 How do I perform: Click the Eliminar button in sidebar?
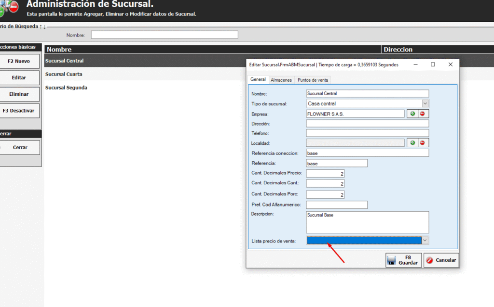pos(19,94)
